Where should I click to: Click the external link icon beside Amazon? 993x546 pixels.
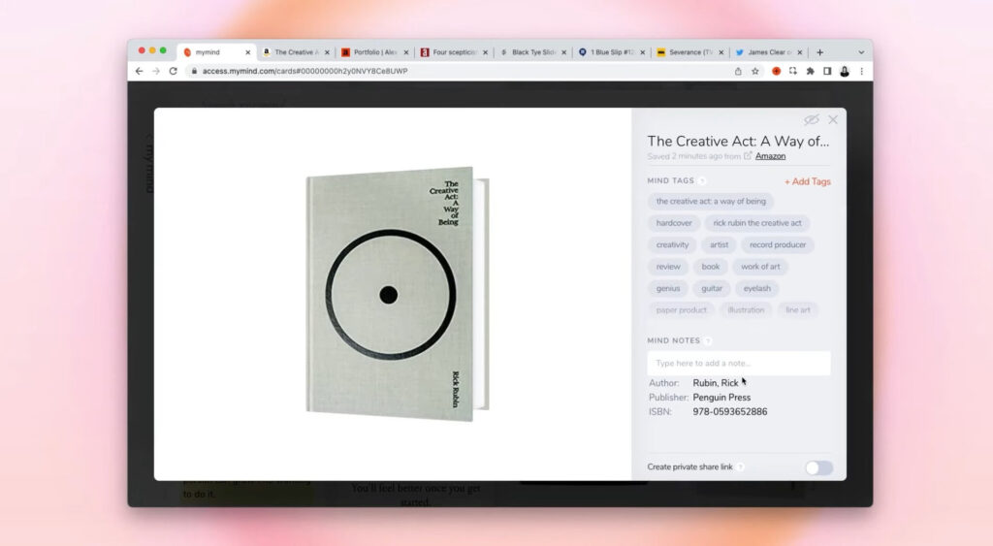[748, 156]
